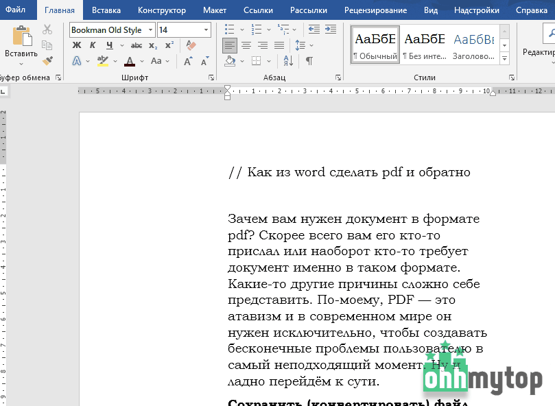Click the Cut scissors icon
The height and width of the screenshot is (406, 555).
point(47,29)
